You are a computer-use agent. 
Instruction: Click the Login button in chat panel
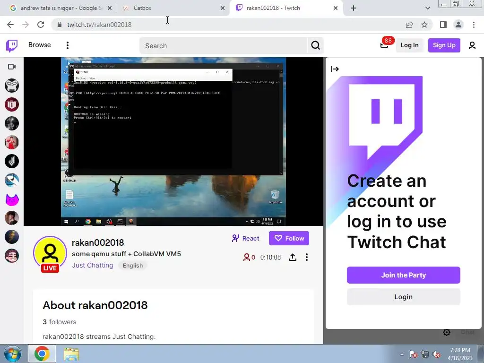click(x=404, y=297)
